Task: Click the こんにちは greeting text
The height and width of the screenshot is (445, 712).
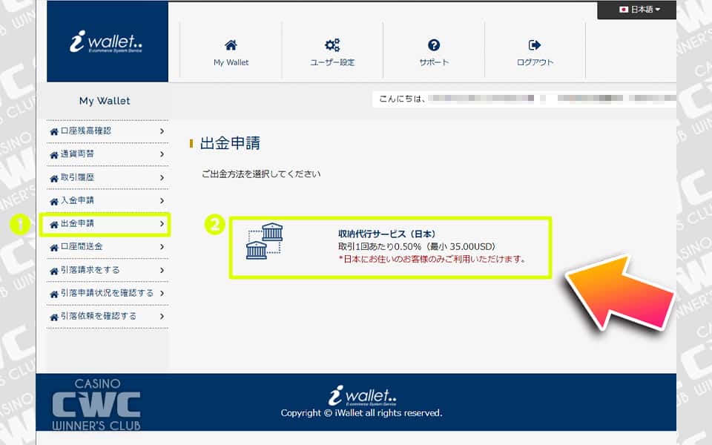Action: pos(402,99)
